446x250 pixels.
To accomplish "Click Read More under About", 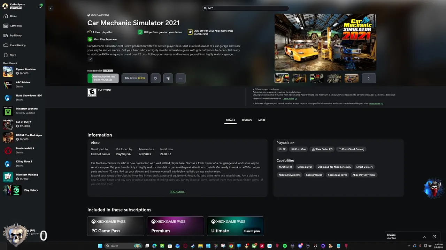I will point(177,192).
